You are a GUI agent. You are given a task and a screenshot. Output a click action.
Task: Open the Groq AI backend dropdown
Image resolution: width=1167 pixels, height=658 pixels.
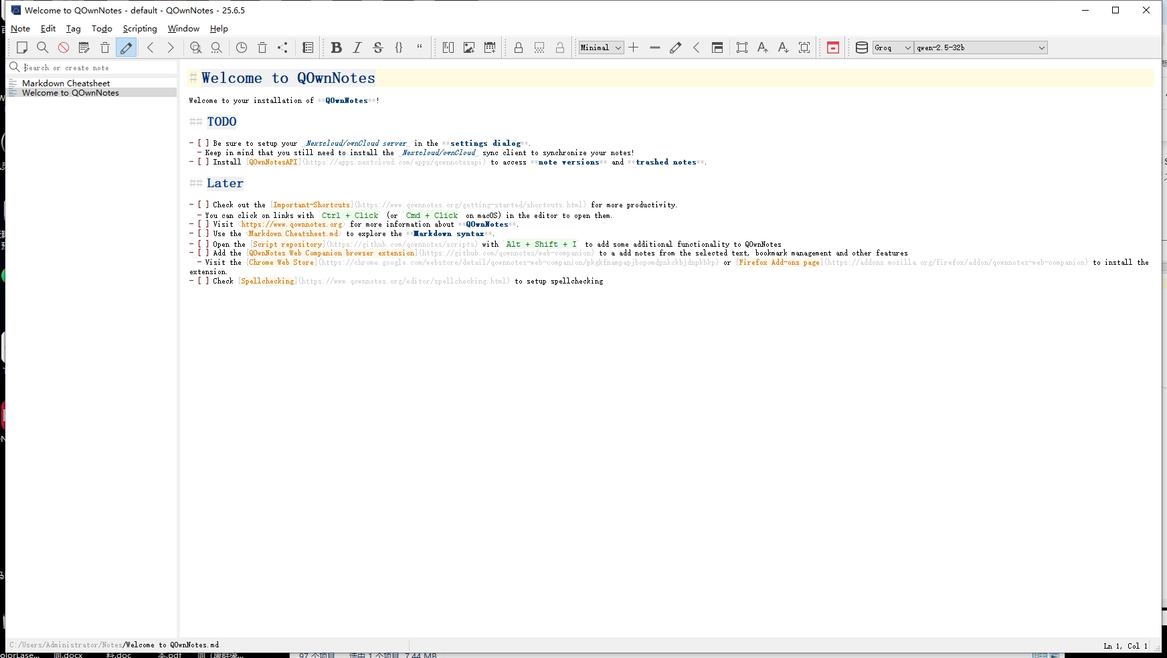(893, 47)
